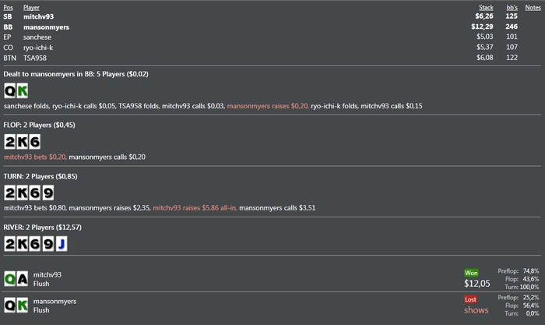
Task: Click the red Lost badge
Action: pyautogui.click(x=471, y=299)
